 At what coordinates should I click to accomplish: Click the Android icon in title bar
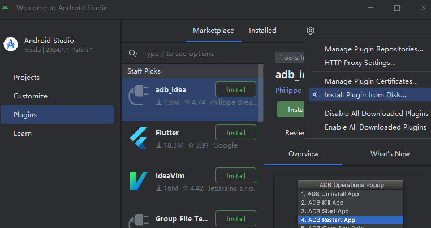pos(5,8)
